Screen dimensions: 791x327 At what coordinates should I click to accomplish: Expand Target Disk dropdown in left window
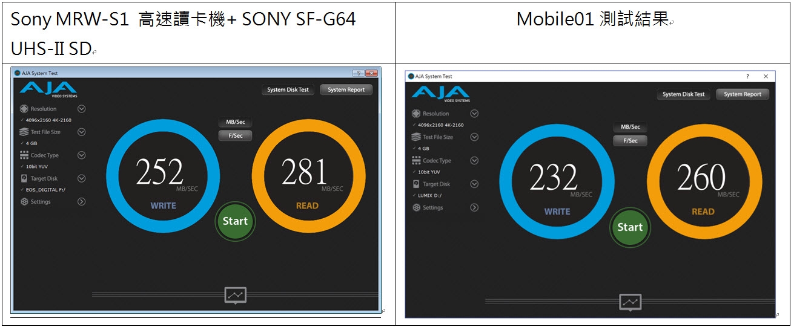[x=81, y=178]
